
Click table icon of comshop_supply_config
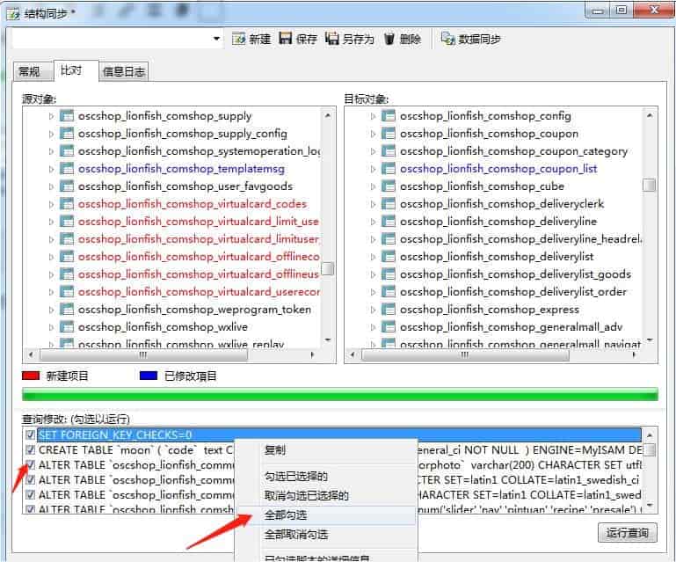(x=67, y=134)
